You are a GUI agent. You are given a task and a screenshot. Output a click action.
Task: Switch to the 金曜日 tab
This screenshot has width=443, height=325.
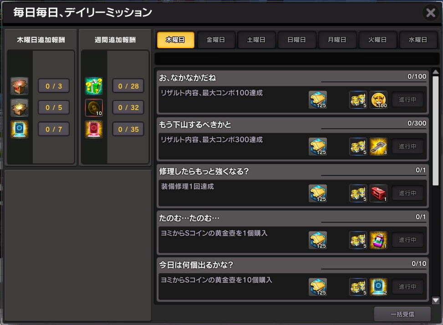(215, 40)
